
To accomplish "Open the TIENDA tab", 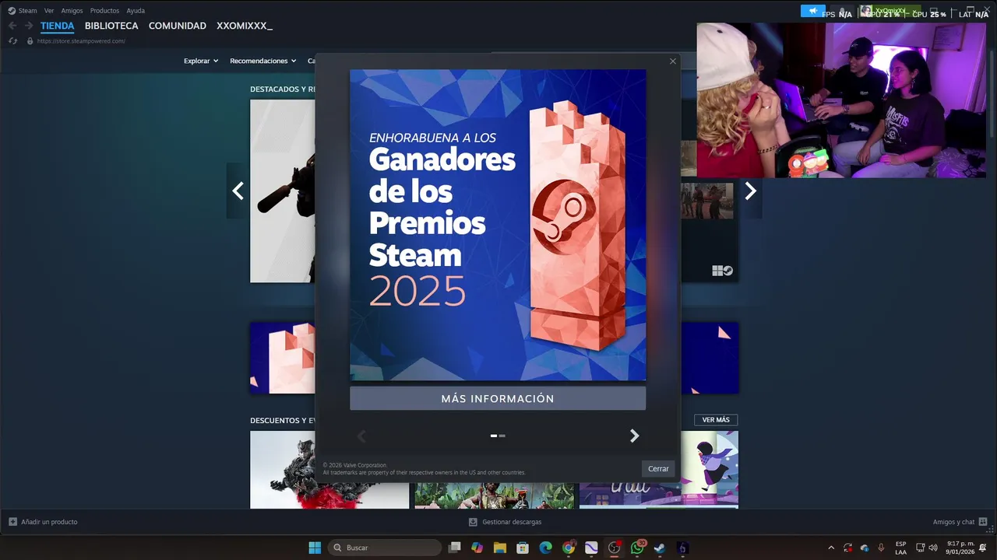I will pyautogui.click(x=58, y=26).
